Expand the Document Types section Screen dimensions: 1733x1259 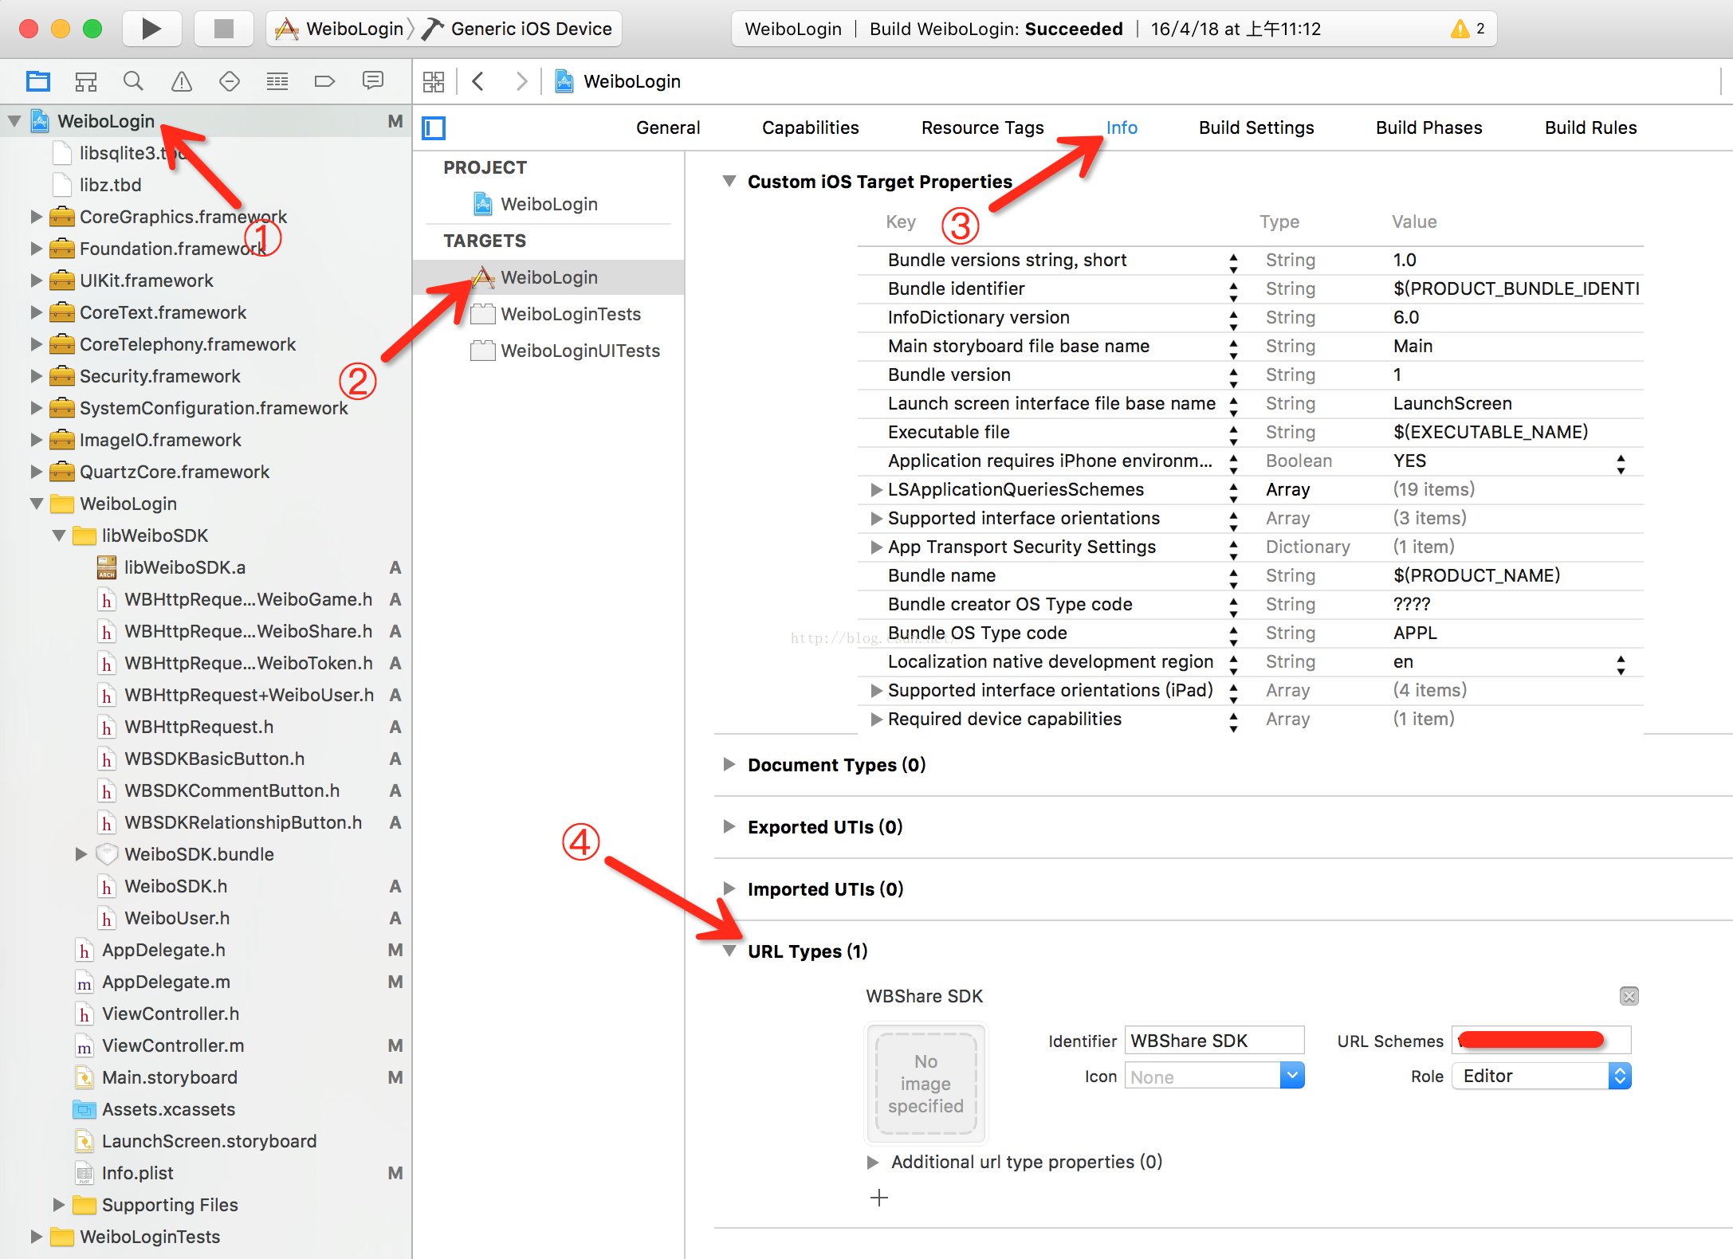click(x=729, y=765)
